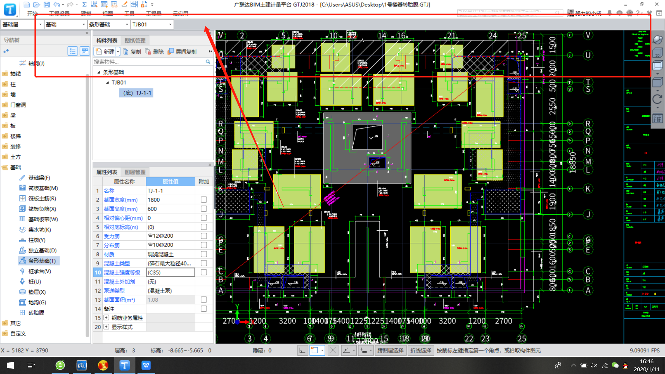665x374 pixels.
Task: Open the WPS Word icon on taskbar
Action: (x=146, y=365)
